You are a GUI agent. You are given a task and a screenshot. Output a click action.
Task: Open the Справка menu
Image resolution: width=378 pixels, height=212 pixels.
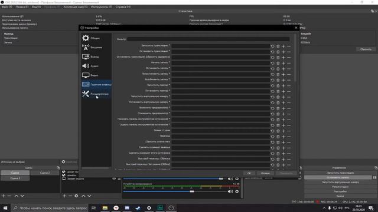[123, 6]
